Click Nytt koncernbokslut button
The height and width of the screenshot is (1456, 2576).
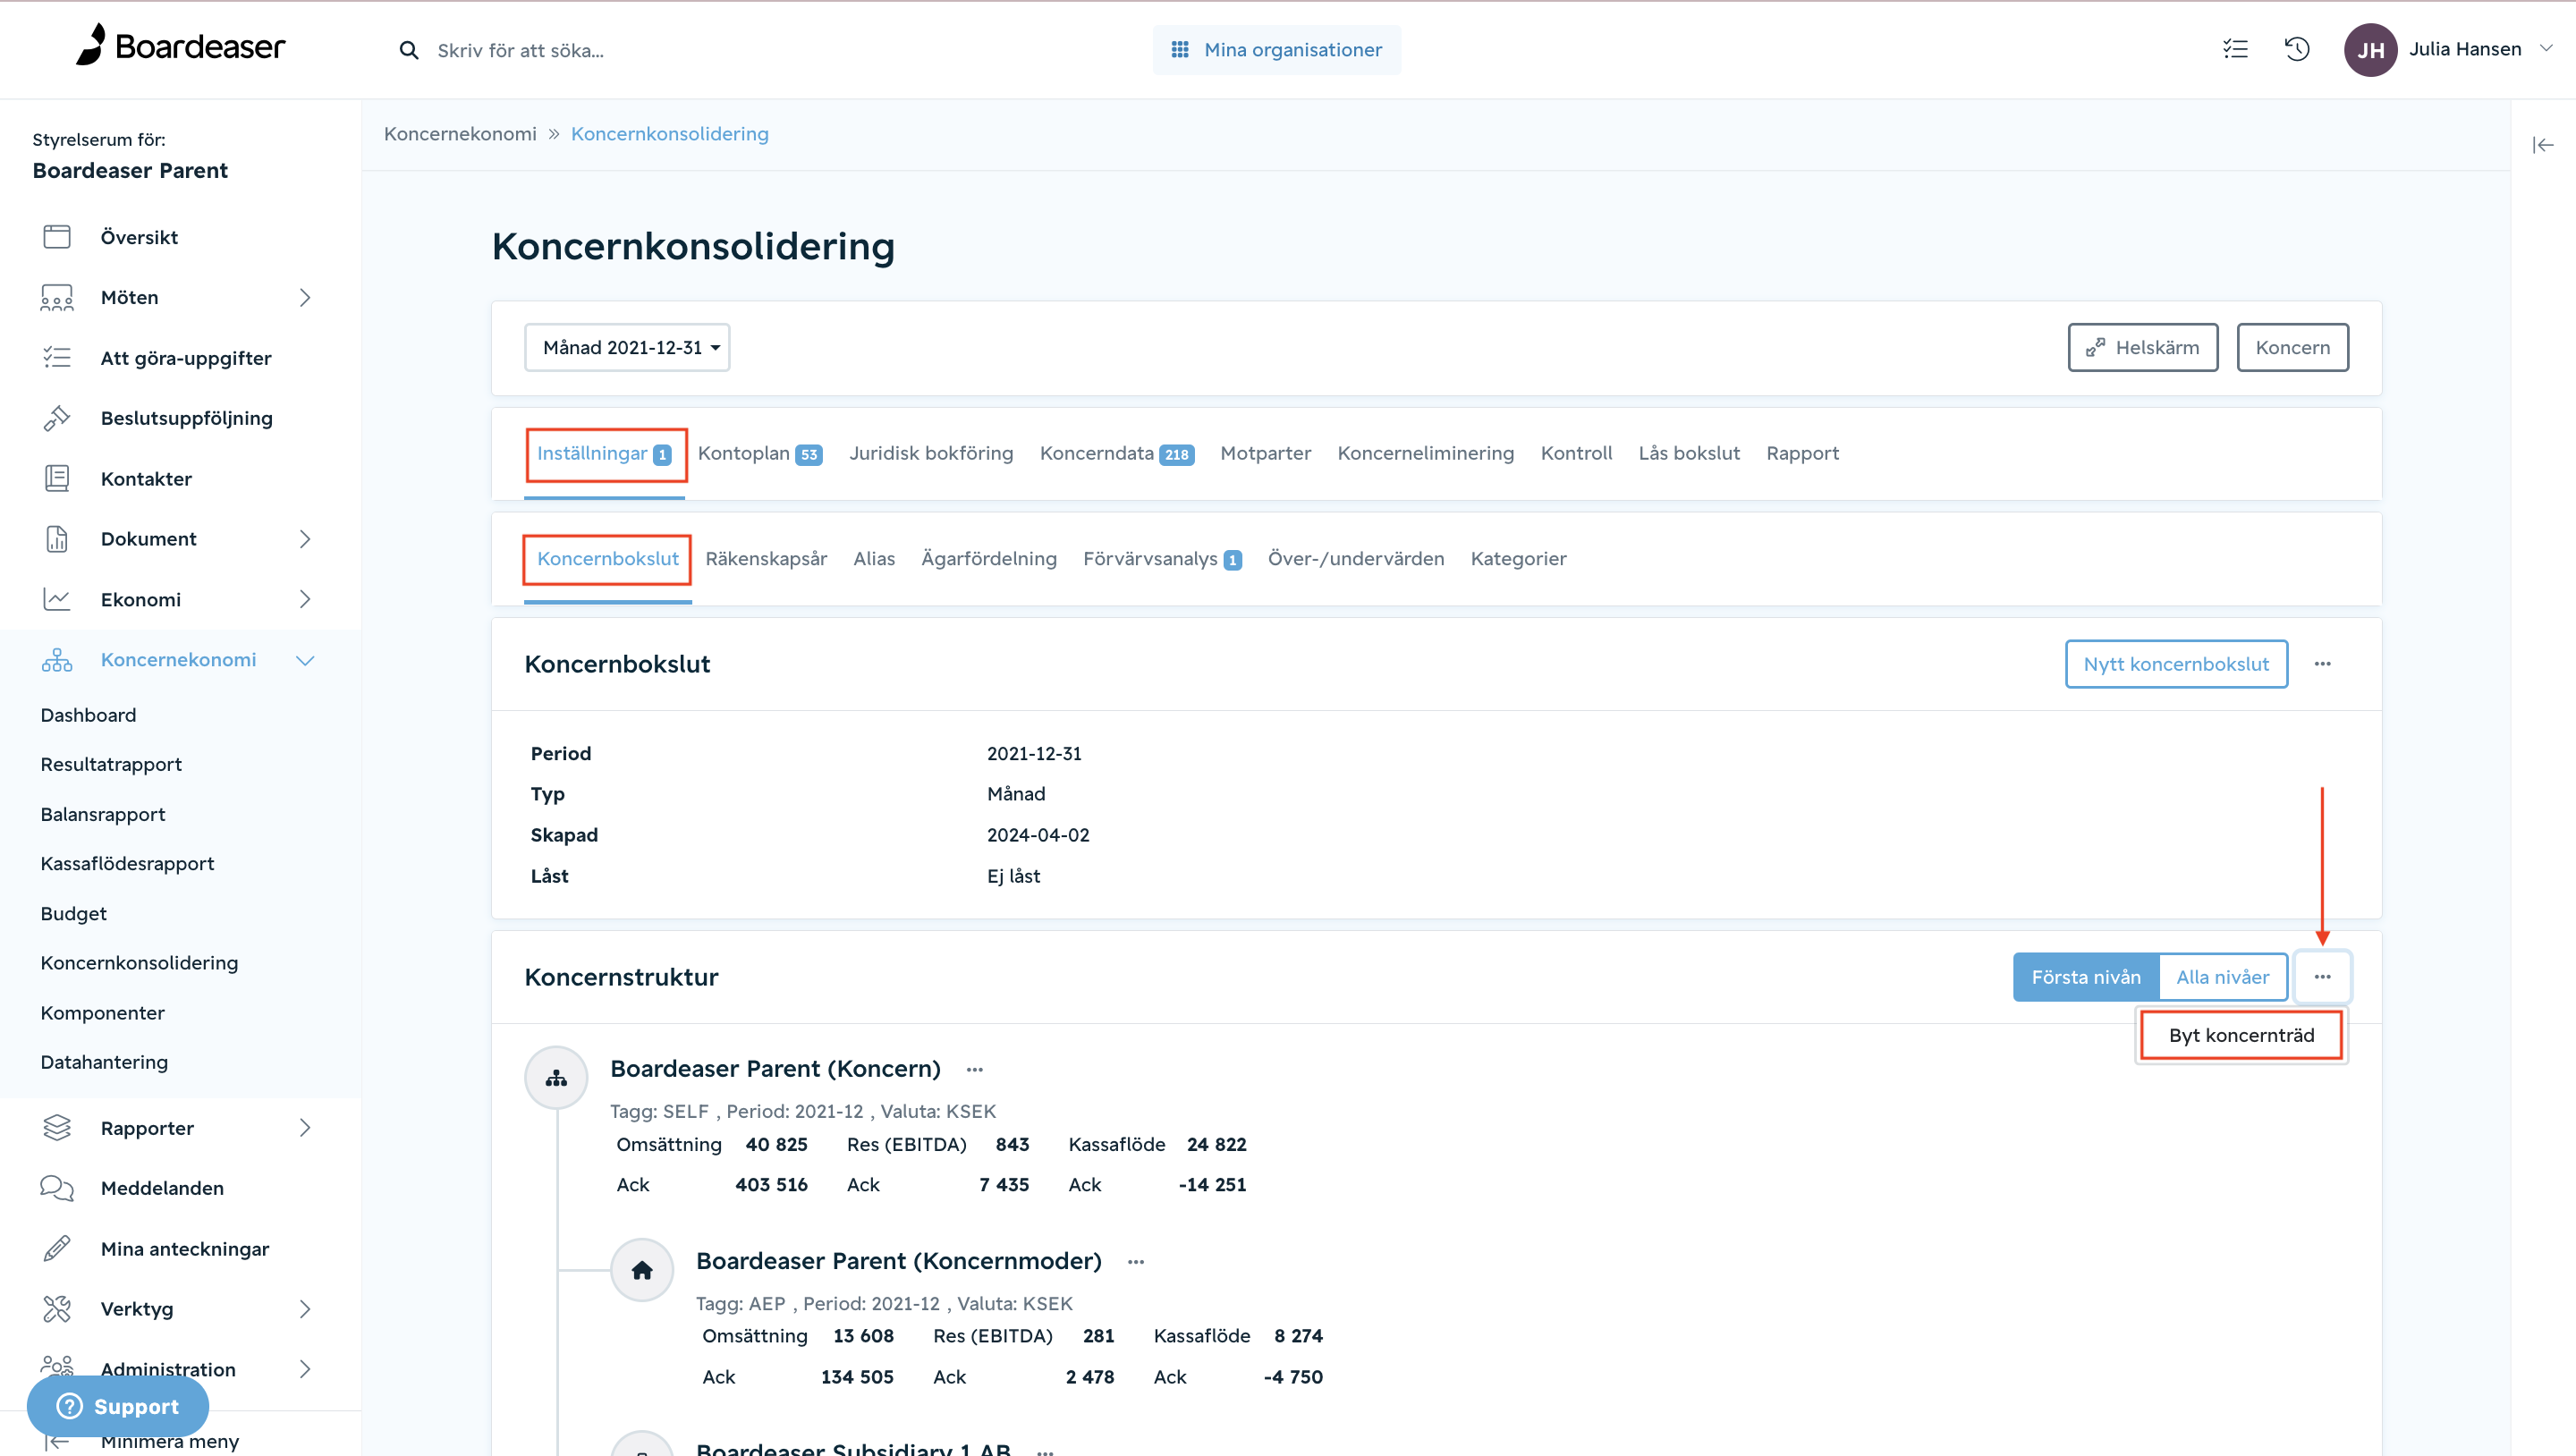coord(2176,664)
